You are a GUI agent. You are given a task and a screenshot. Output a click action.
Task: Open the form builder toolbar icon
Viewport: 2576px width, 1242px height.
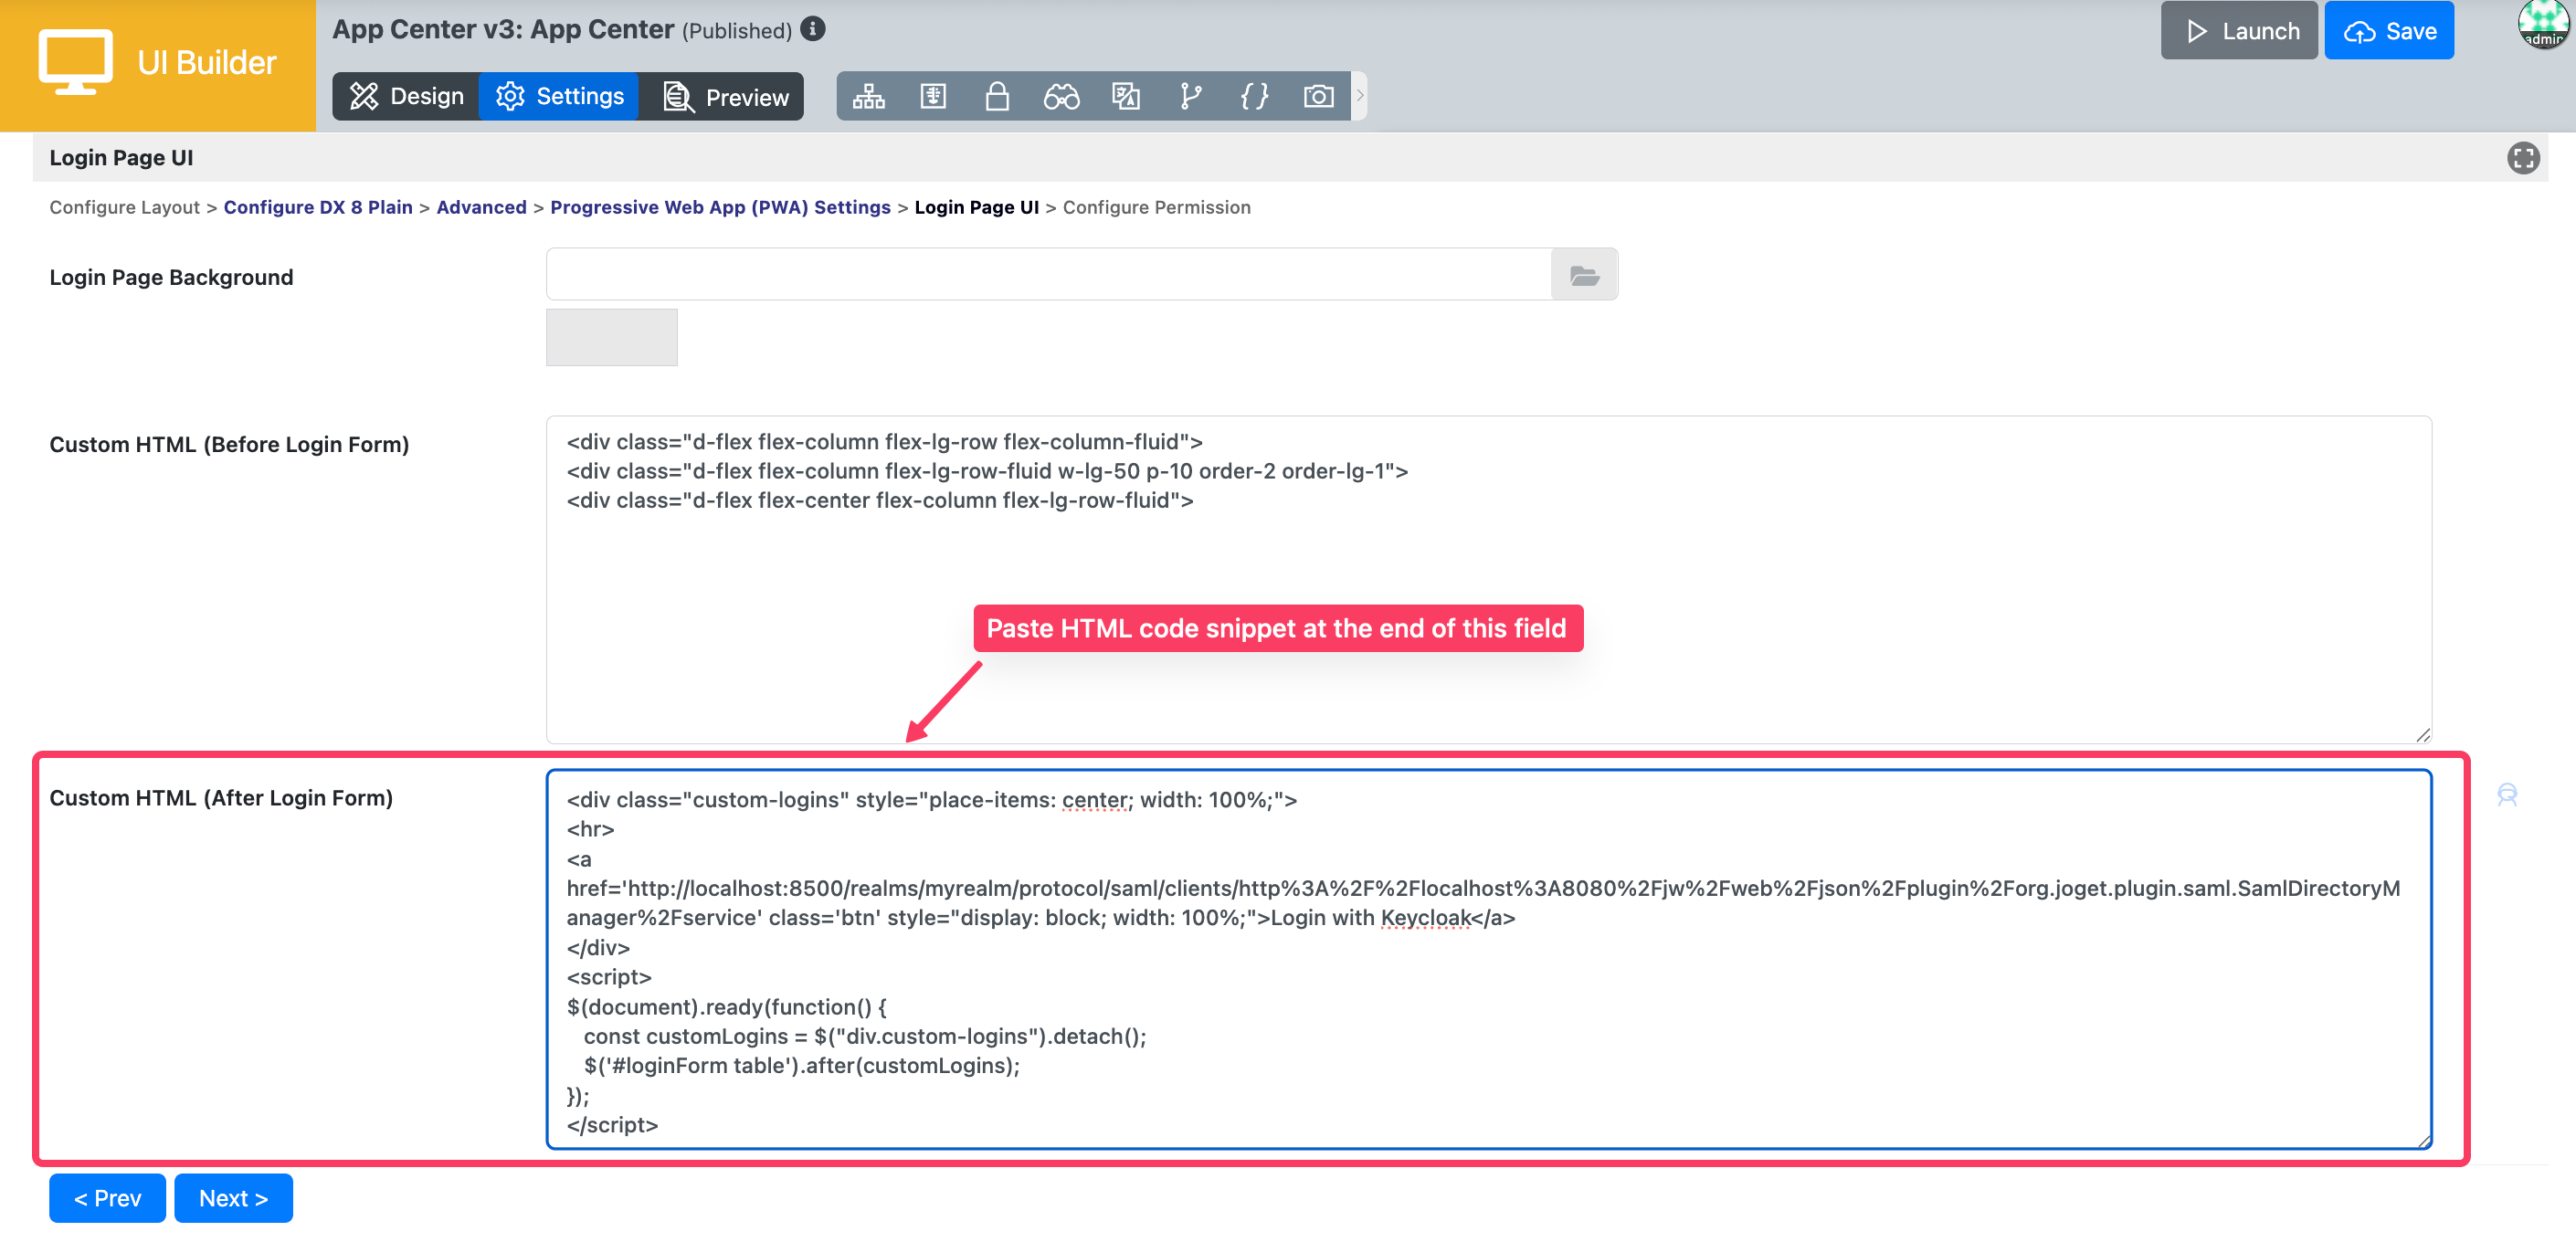(932, 96)
